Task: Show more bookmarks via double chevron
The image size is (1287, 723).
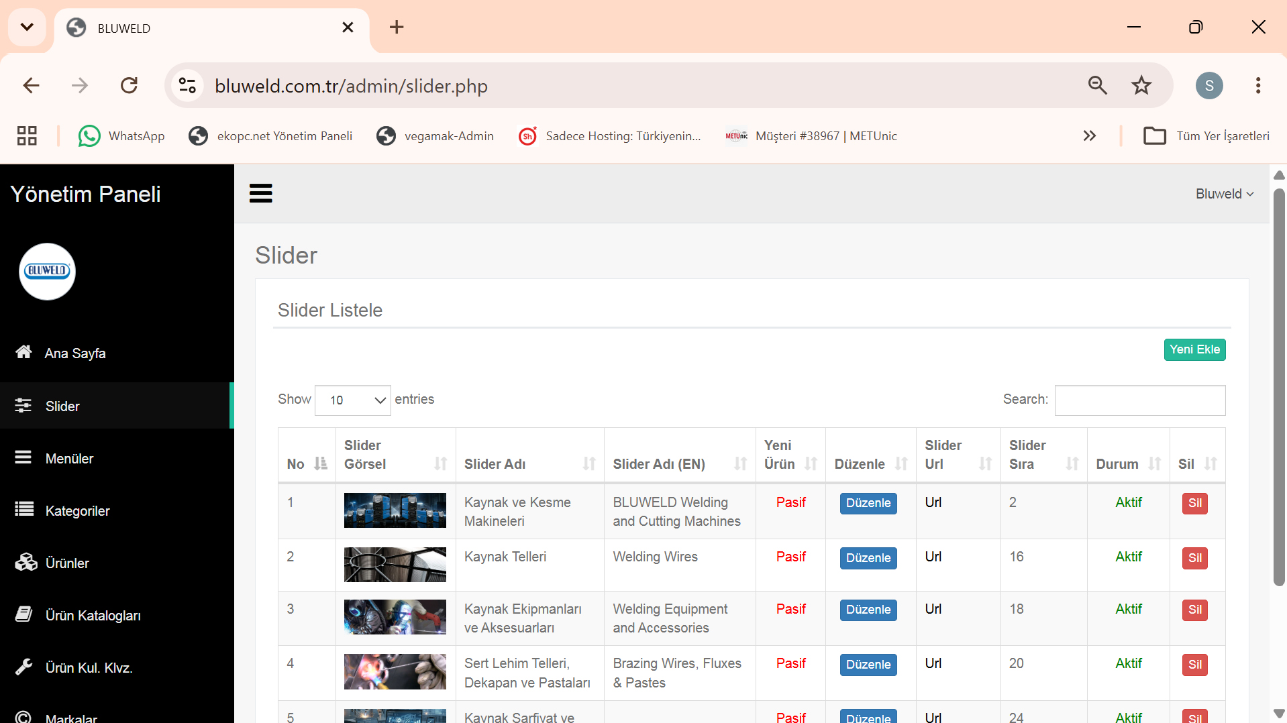Action: pos(1090,136)
